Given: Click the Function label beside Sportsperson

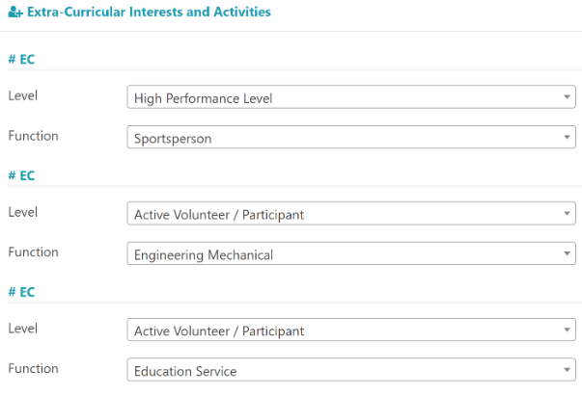Looking at the screenshot, I should [x=33, y=136].
